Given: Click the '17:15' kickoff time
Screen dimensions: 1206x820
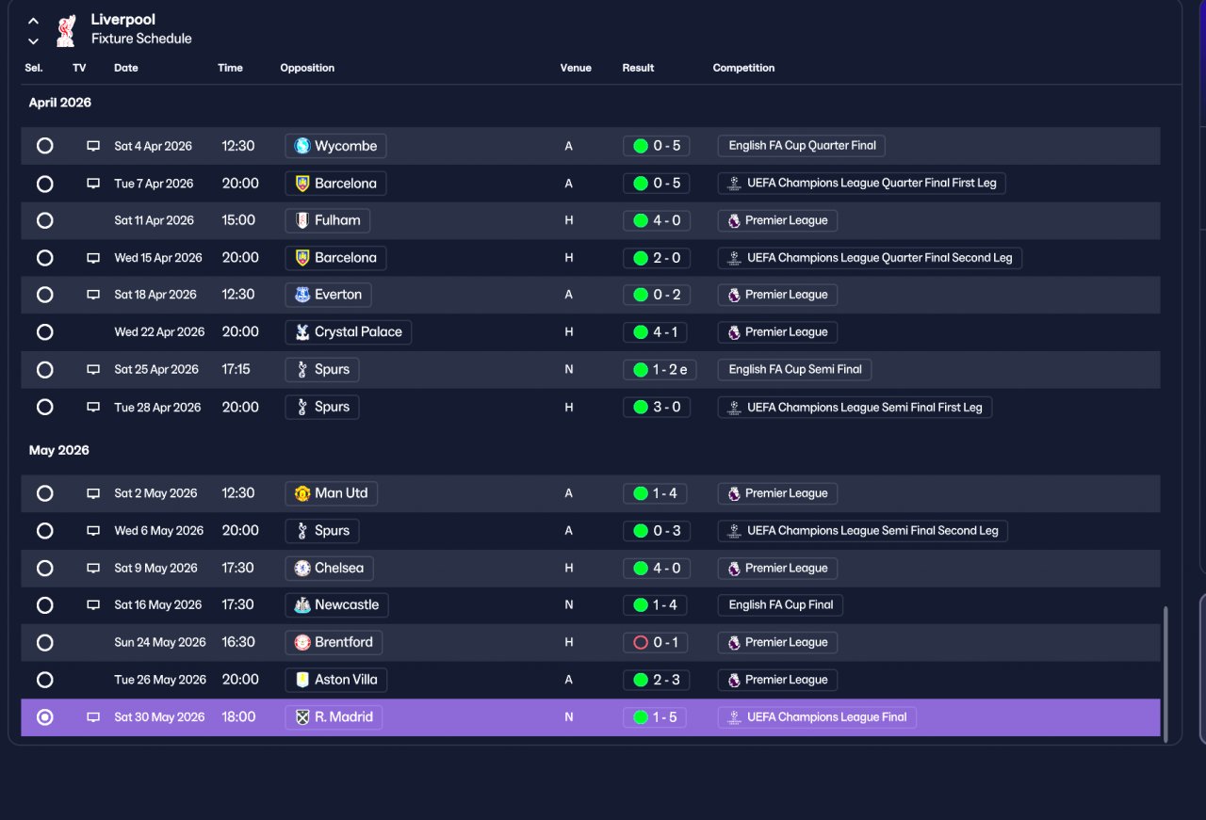Looking at the screenshot, I should 236,370.
